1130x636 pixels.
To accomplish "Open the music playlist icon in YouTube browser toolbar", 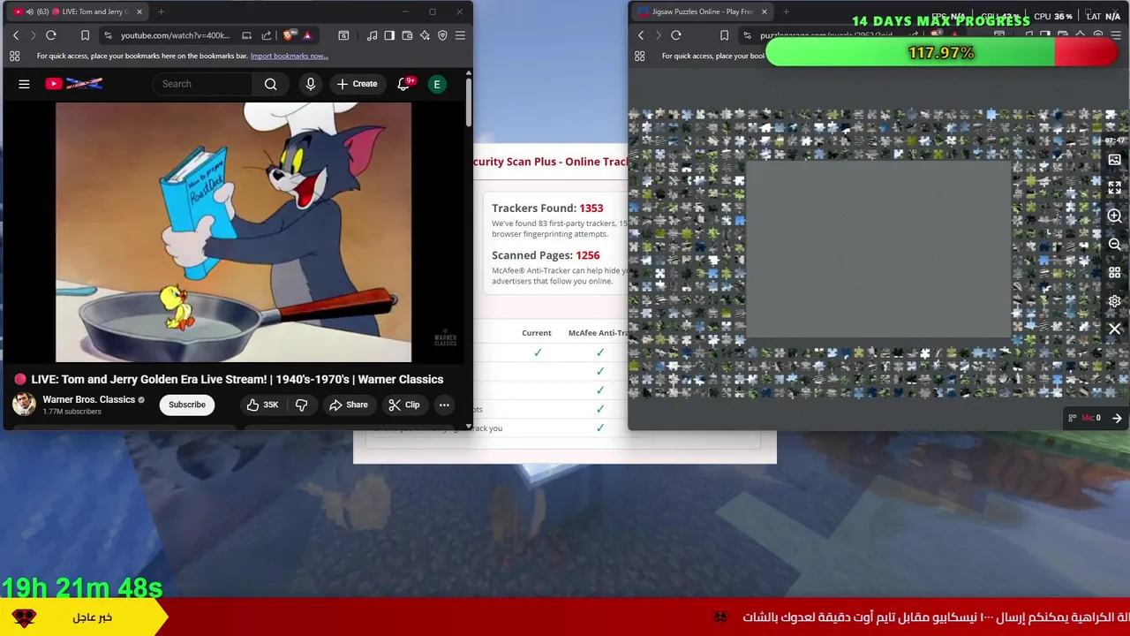I will [372, 35].
